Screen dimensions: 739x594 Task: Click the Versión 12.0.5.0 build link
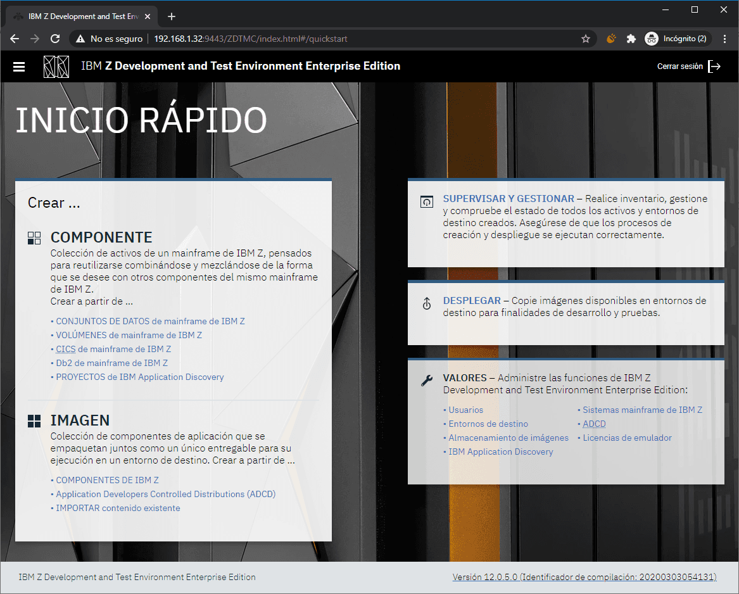584,577
